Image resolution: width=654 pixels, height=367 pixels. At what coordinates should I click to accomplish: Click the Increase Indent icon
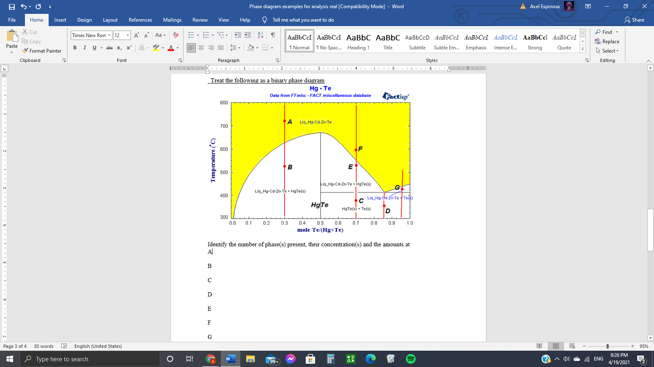pos(248,35)
